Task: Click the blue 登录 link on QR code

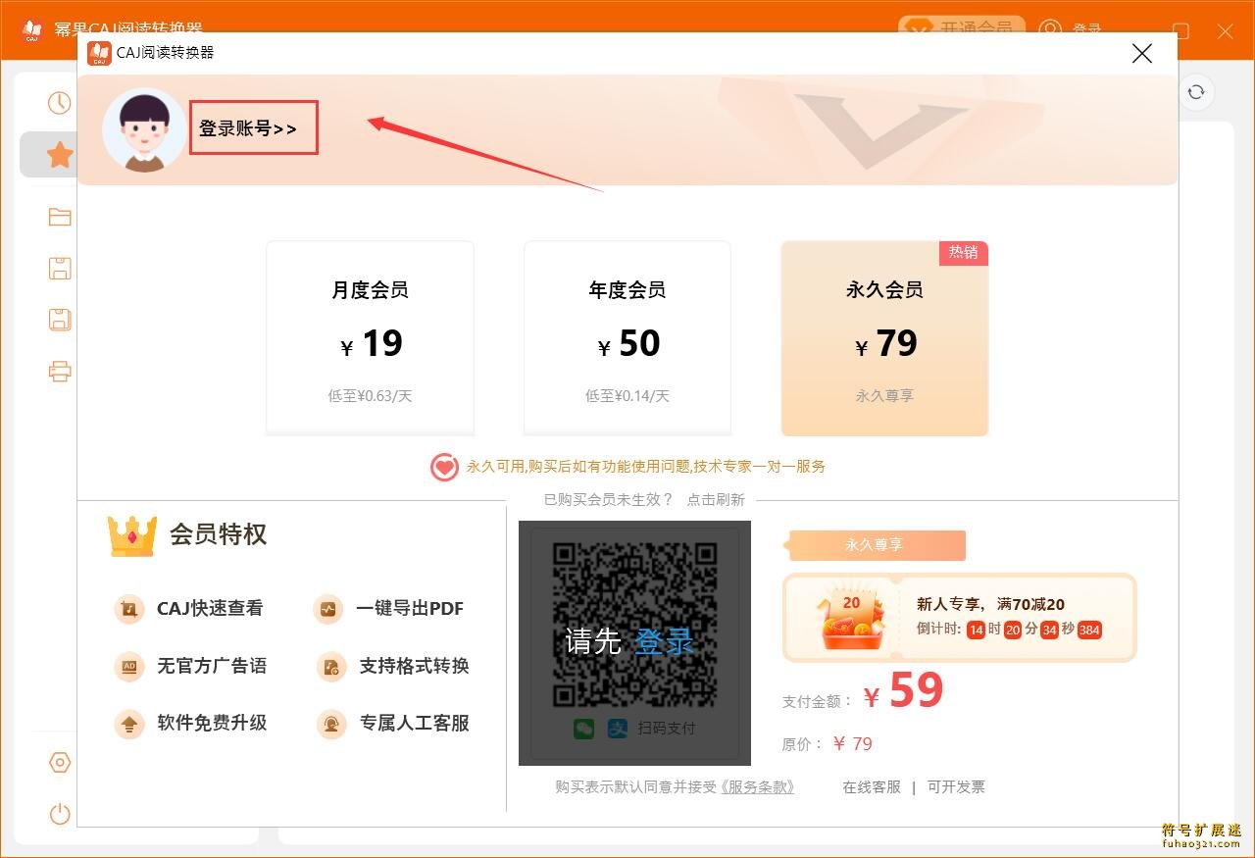Action: pos(665,641)
